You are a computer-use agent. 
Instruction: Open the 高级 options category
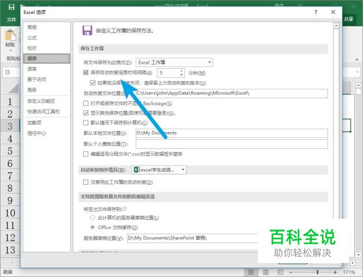32,90
